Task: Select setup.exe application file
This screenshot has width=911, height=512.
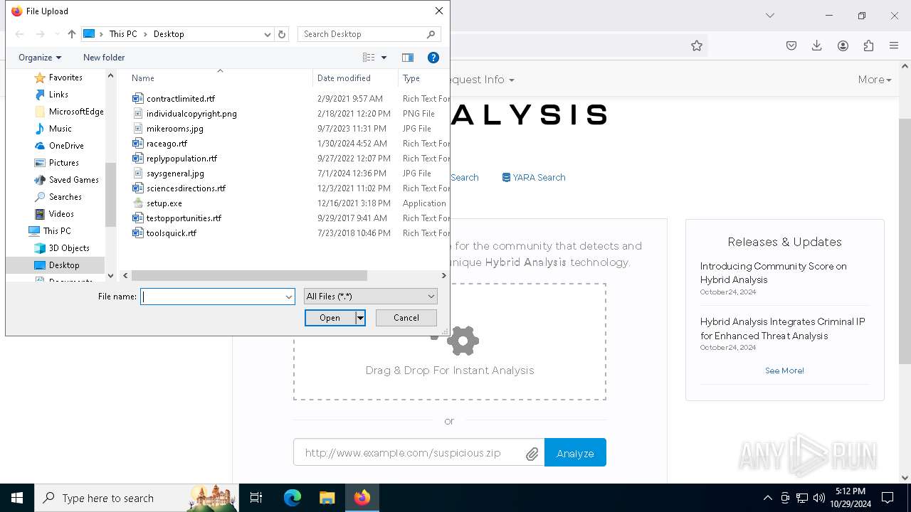Action: tap(164, 203)
